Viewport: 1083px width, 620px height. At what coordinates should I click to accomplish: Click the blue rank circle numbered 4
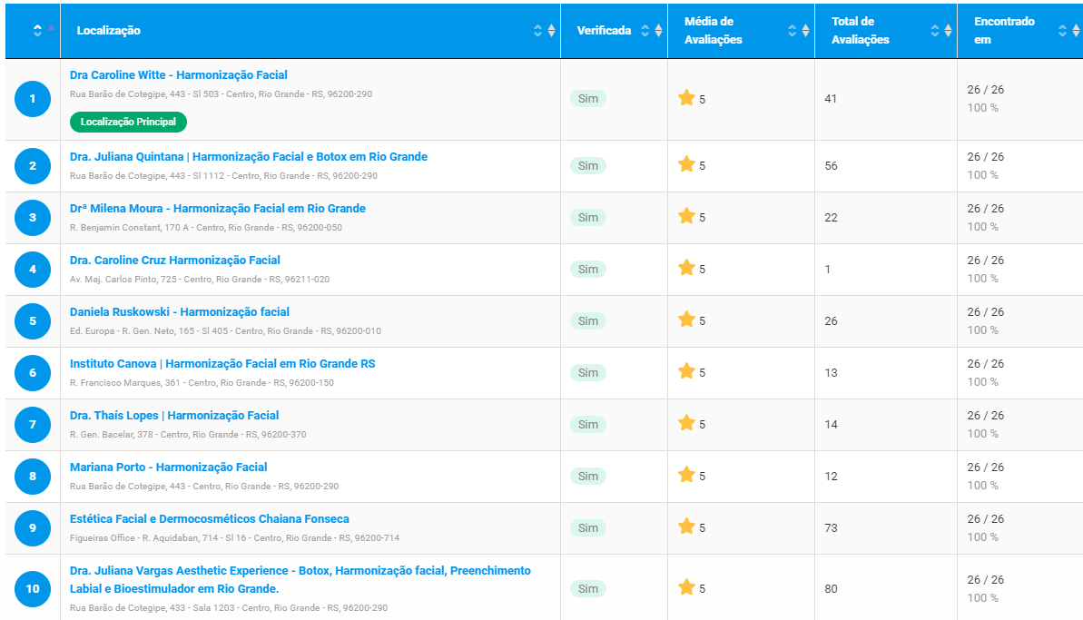pos(33,270)
